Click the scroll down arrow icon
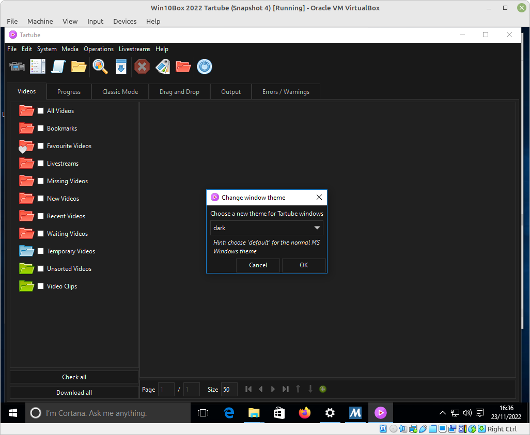The image size is (530, 435). pyautogui.click(x=310, y=389)
